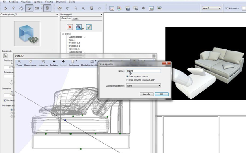
Task: Toggle the Automatico checkbox
Action: pyautogui.click(x=227, y=8)
